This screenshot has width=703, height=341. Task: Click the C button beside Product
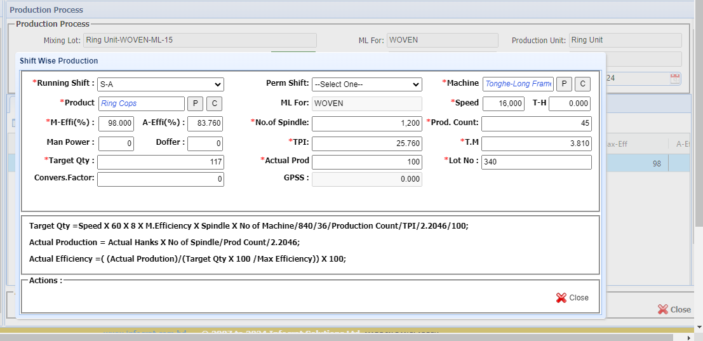tap(214, 104)
